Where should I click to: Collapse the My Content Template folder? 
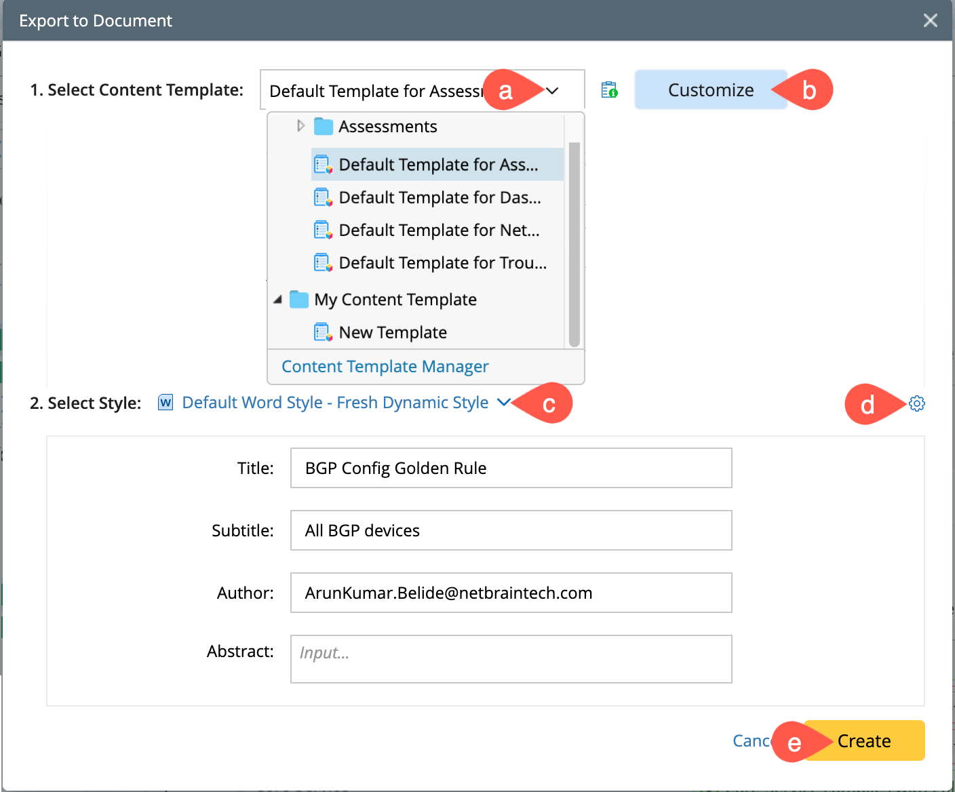point(277,300)
